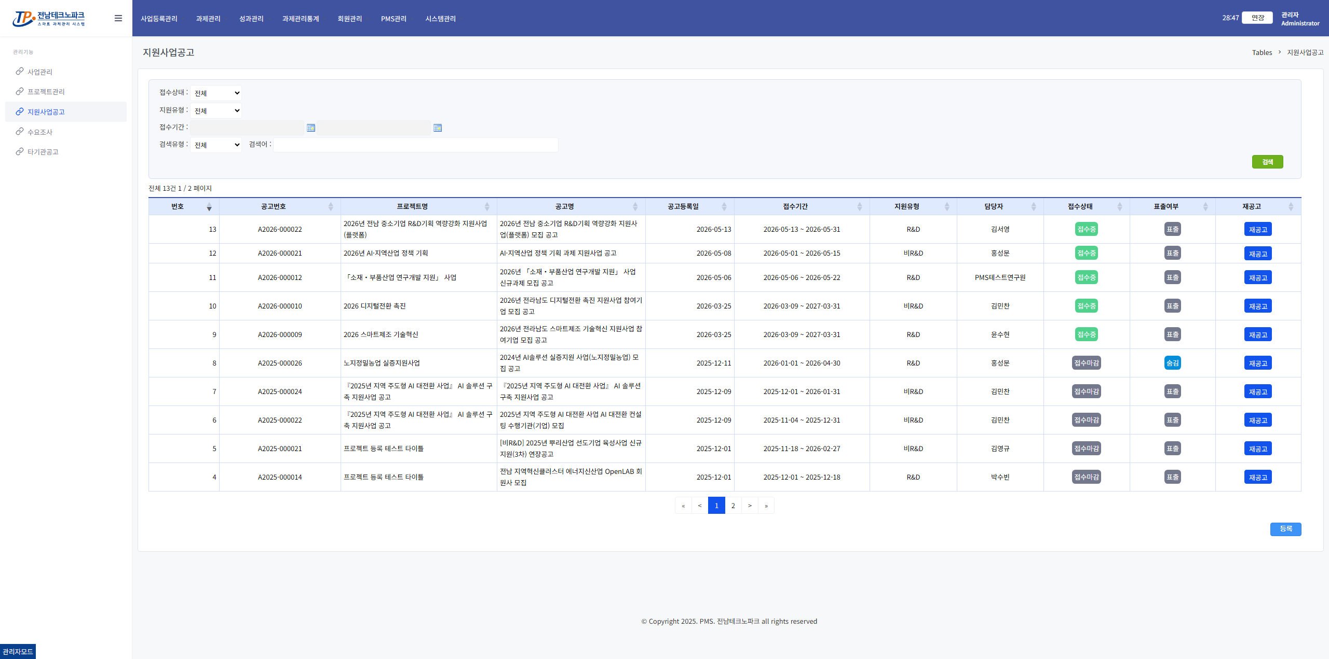Open the 검색유형 dropdown
Screen dimensions: 1329x659
click(216, 145)
